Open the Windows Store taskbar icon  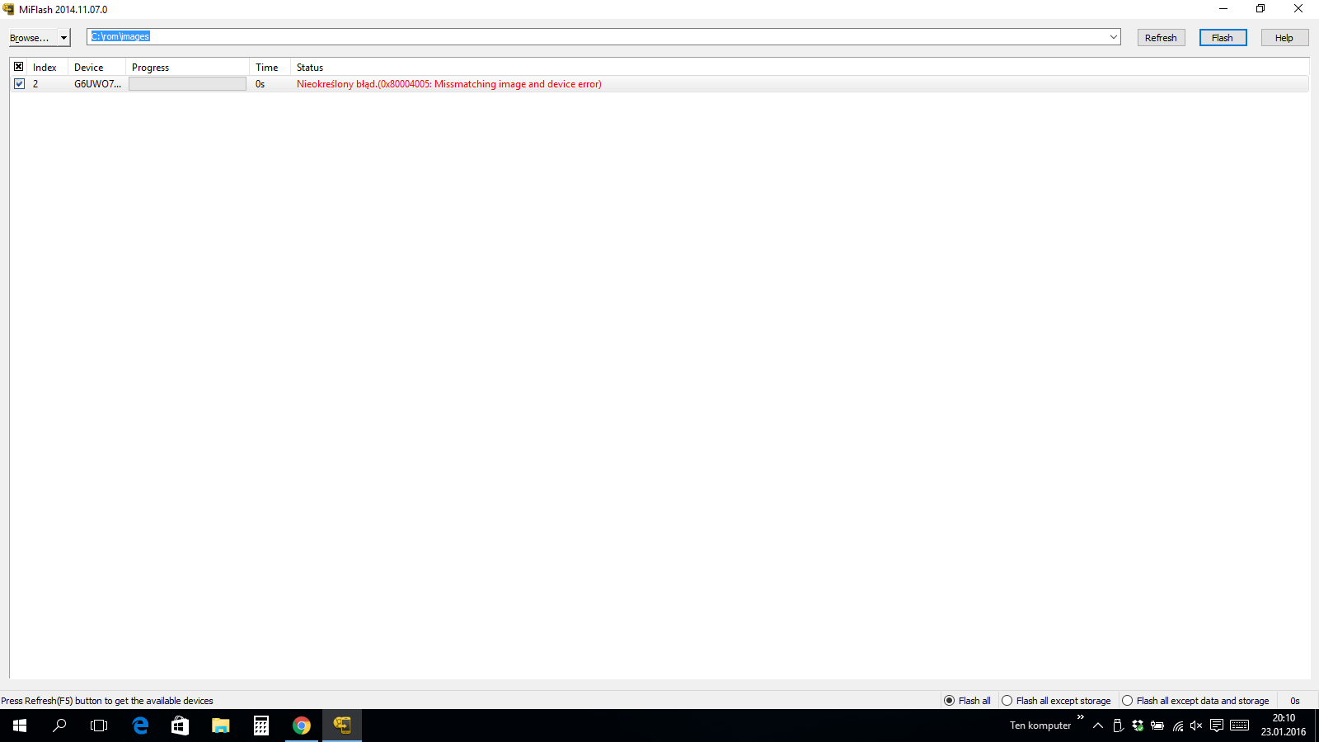(180, 726)
